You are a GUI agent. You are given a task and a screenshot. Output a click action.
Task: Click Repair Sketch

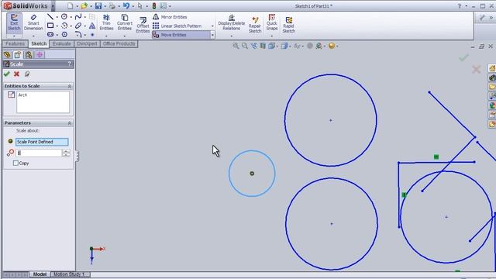pos(255,25)
